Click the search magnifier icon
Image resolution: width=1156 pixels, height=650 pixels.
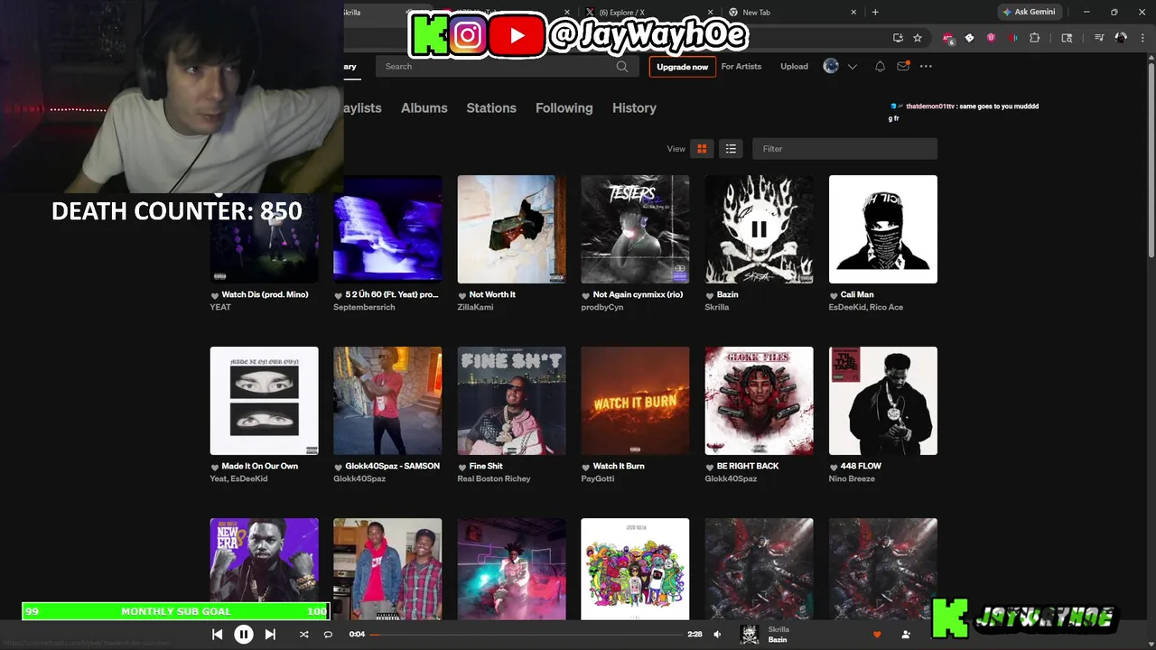point(622,66)
